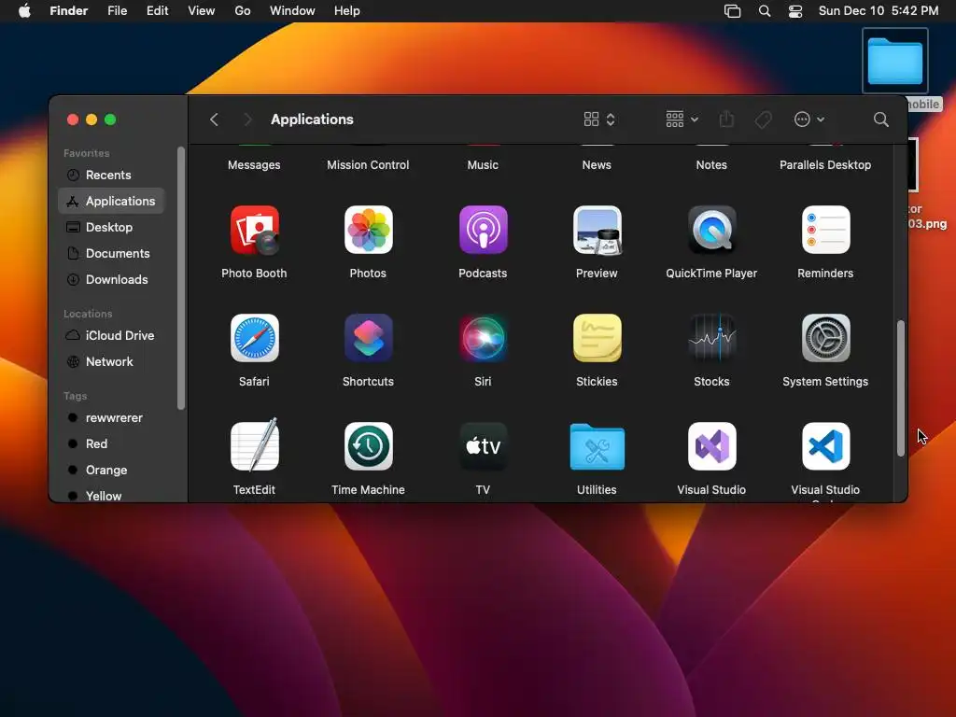This screenshot has height=717, width=956.
Task: Click the Applications file list scrollbar
Action: 901,388
